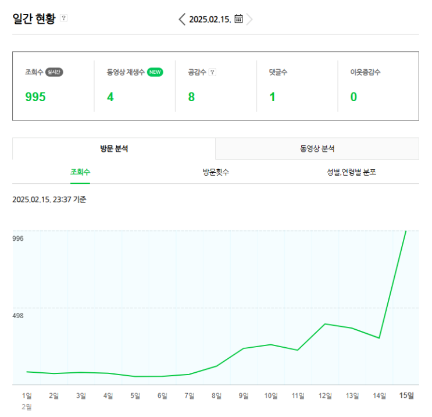Switch to the 동영상 분석 tab
Image resolution: width=432 pixels, height=417 pixels.
317,149
